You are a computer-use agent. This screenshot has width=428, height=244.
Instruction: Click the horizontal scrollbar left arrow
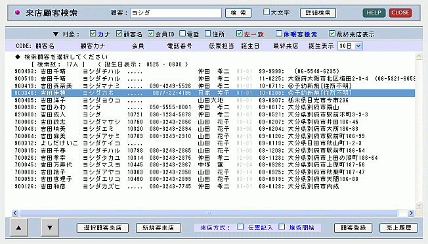15,213
